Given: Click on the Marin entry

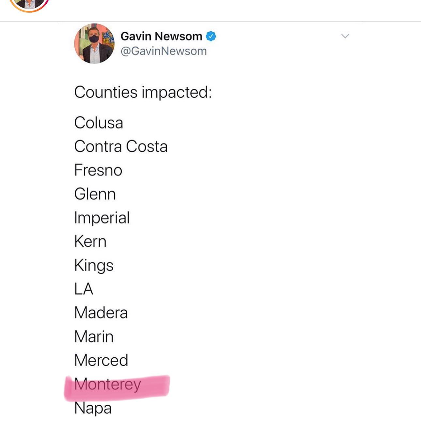Looking at the screenshot, I should point(94,336).
